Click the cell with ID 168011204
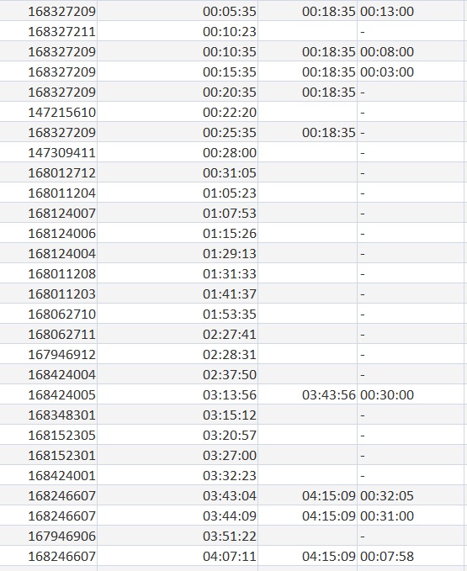The height and width of the screenshot is (571, 467). click(48, 193)
